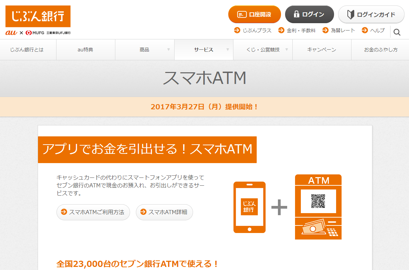This screenshot has height=270, width=409.
Task: Click the QR code on ATM screen
Action: (318, 201)
